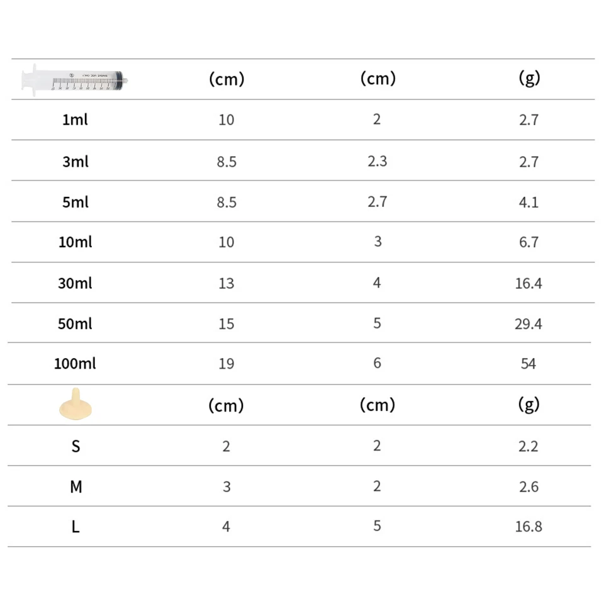Screen dimensions: 604x604
Task: Select the 54 weight value for 100ml
Action: (528, 364)
